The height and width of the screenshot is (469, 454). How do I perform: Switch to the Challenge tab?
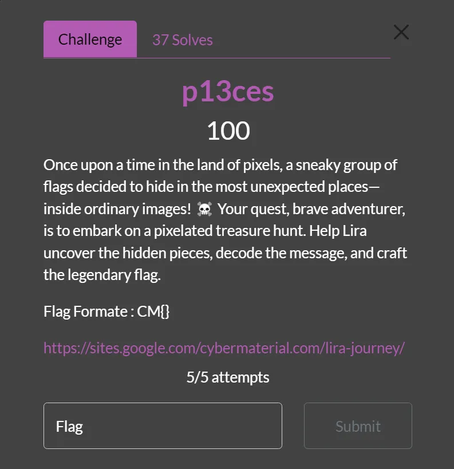point(90,40)
